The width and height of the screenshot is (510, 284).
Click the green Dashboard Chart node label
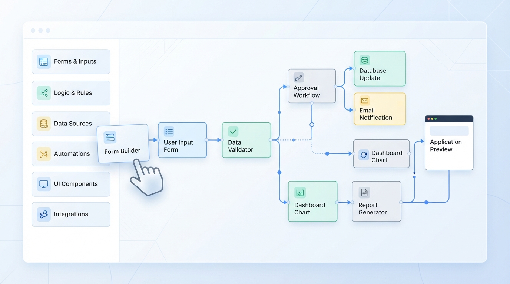309,209
